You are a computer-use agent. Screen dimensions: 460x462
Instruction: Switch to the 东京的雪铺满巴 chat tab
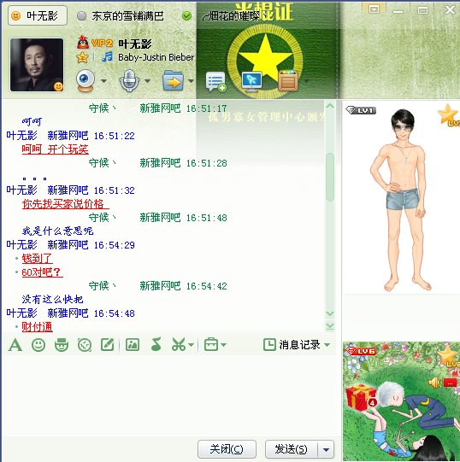[x=121, y=16]
